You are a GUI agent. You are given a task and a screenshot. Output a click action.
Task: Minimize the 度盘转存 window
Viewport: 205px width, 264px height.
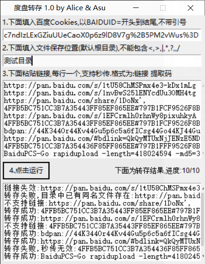point(136,8)
